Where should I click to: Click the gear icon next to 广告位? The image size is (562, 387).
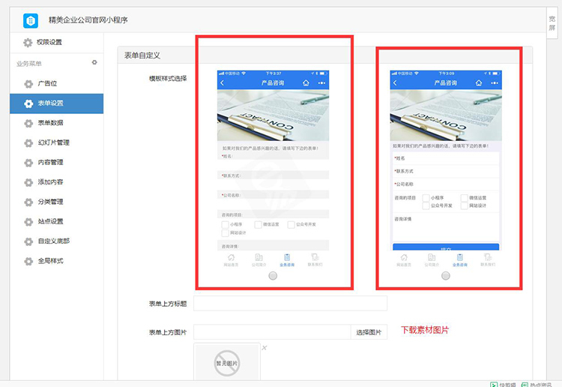pyautogui.click(x=28, y=84)
